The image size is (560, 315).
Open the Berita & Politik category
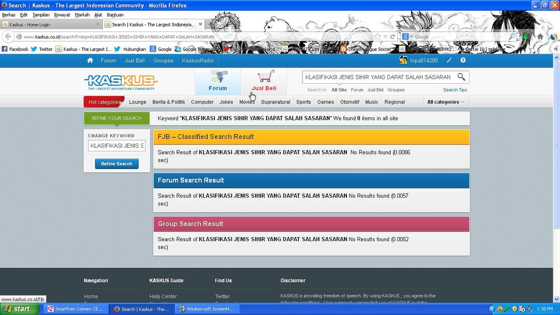(x=168, y=102)
